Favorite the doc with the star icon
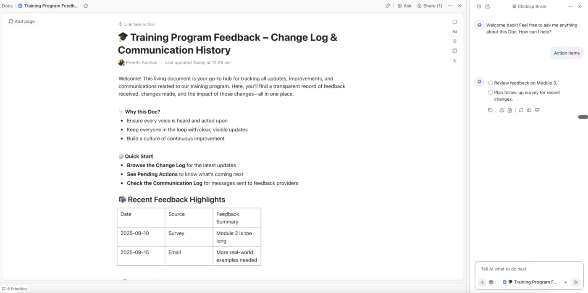This screenshot has width=588, height=293. [86, 6]
